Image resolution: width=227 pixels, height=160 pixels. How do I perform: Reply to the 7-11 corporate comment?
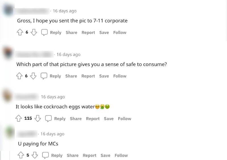(x=51, y=32)
